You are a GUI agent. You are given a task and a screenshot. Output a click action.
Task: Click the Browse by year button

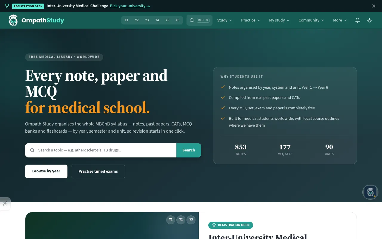click(x=46, y=171)
